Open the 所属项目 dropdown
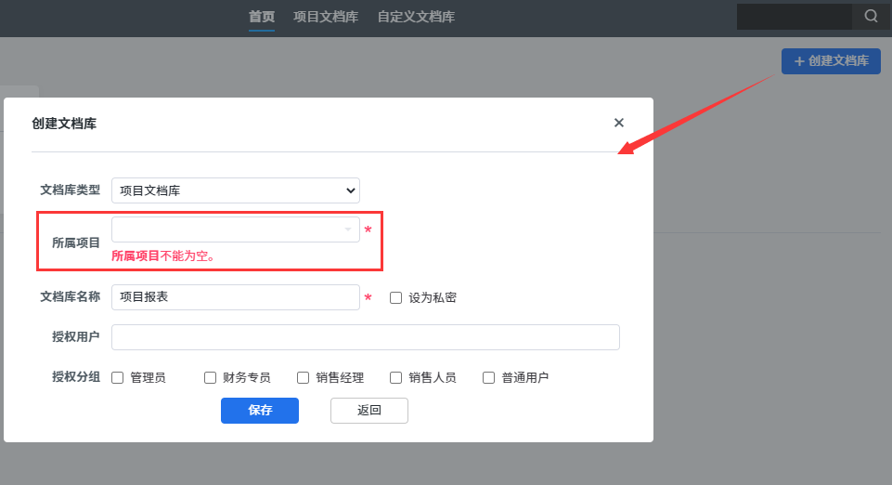The height and width of the screenshot is (485, 892). coord(236,229)
